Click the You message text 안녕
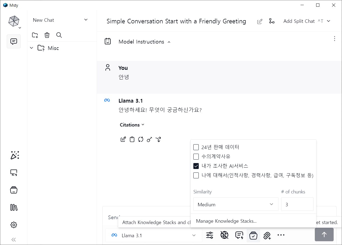Screen dimensions: 342x245 coord(124,77)
